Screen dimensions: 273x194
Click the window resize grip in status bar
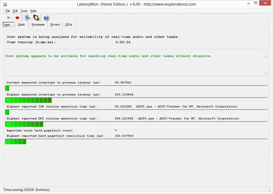pyautogui.click(x=269, y=190)
